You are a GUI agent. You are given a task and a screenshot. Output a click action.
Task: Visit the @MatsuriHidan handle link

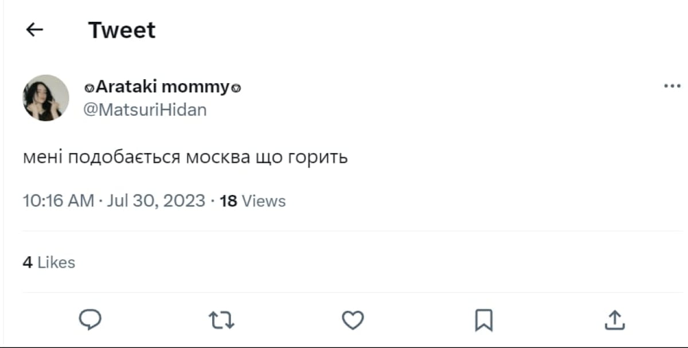point(145,110)
